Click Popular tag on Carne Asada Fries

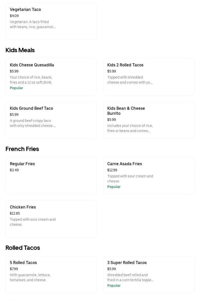click(x=114, y=187)
